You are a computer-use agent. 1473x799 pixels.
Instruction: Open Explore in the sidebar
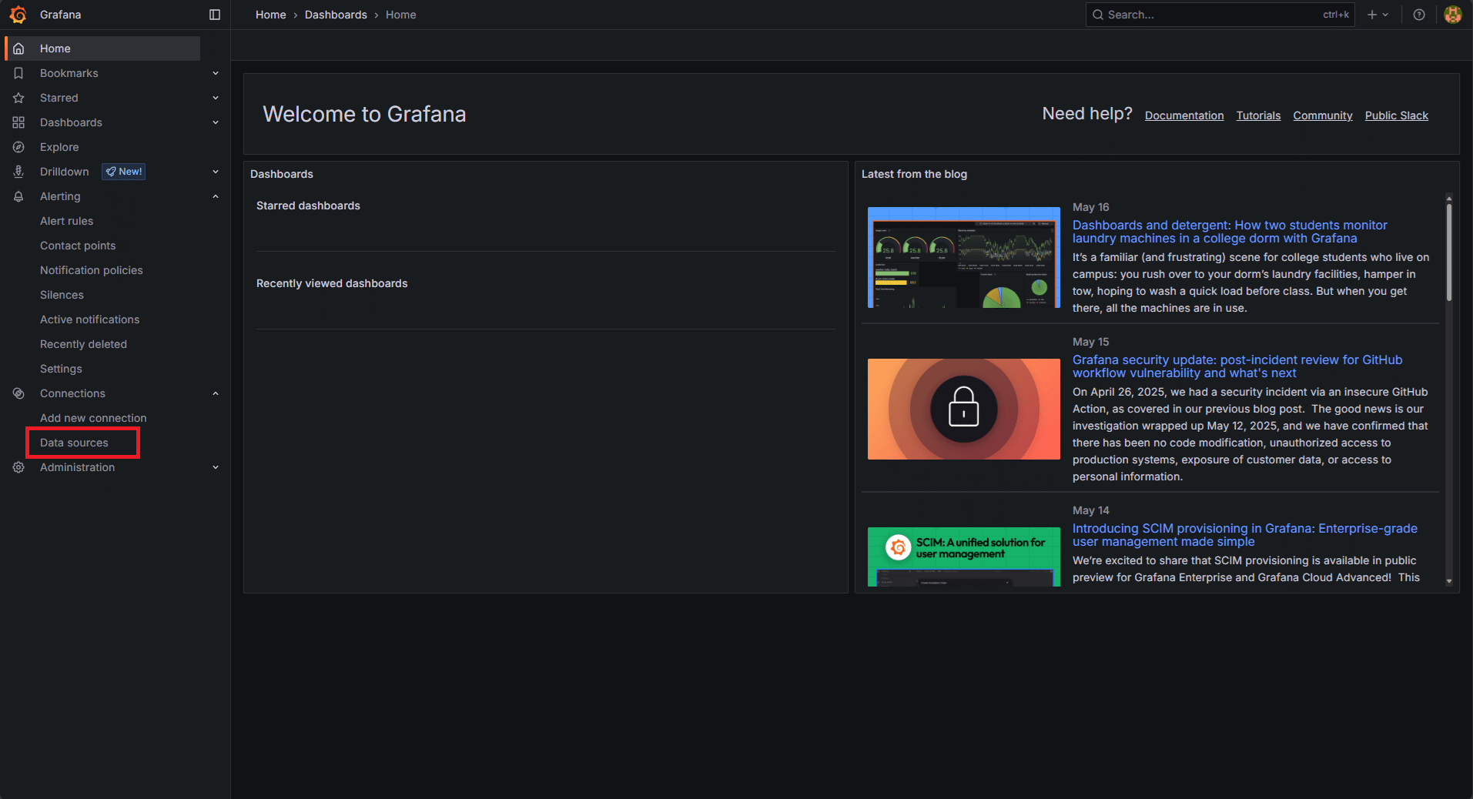click(59, 147)
